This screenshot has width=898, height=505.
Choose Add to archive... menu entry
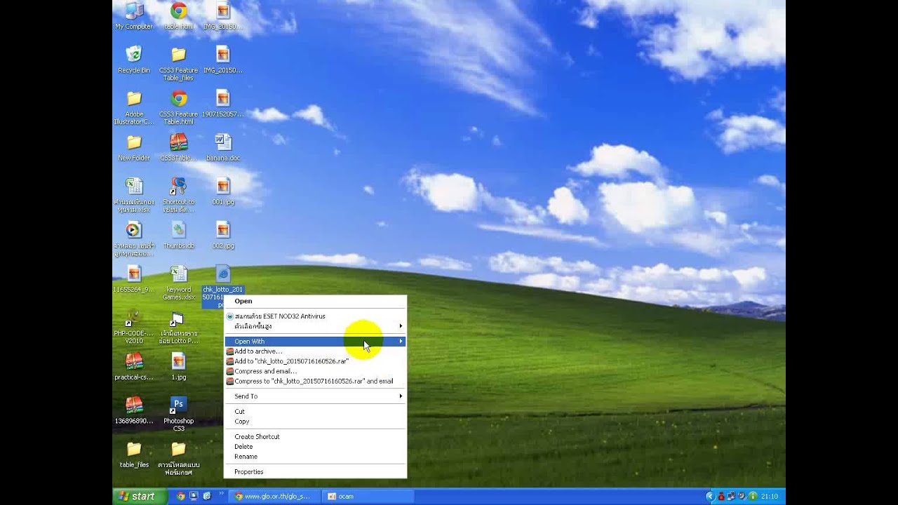click(x=315, y=351)
